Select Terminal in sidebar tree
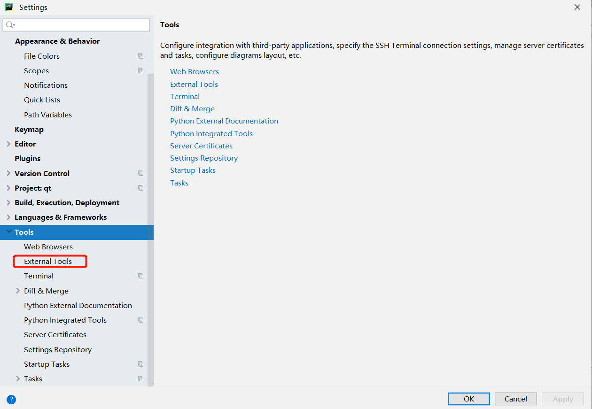This screenshot has height=409, width=592. (39, 276)
